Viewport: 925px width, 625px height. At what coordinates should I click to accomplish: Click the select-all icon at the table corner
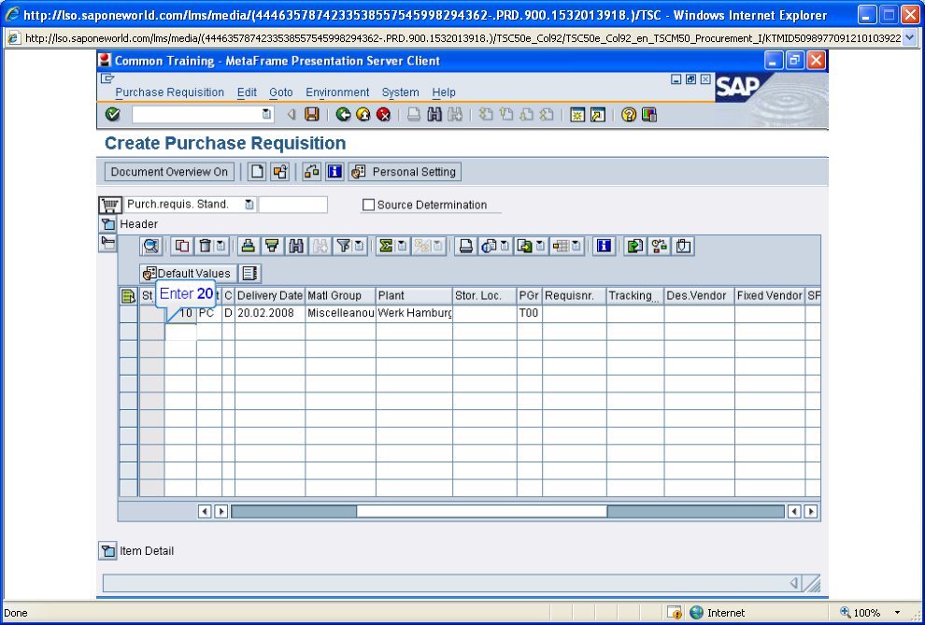pos(128,296)
